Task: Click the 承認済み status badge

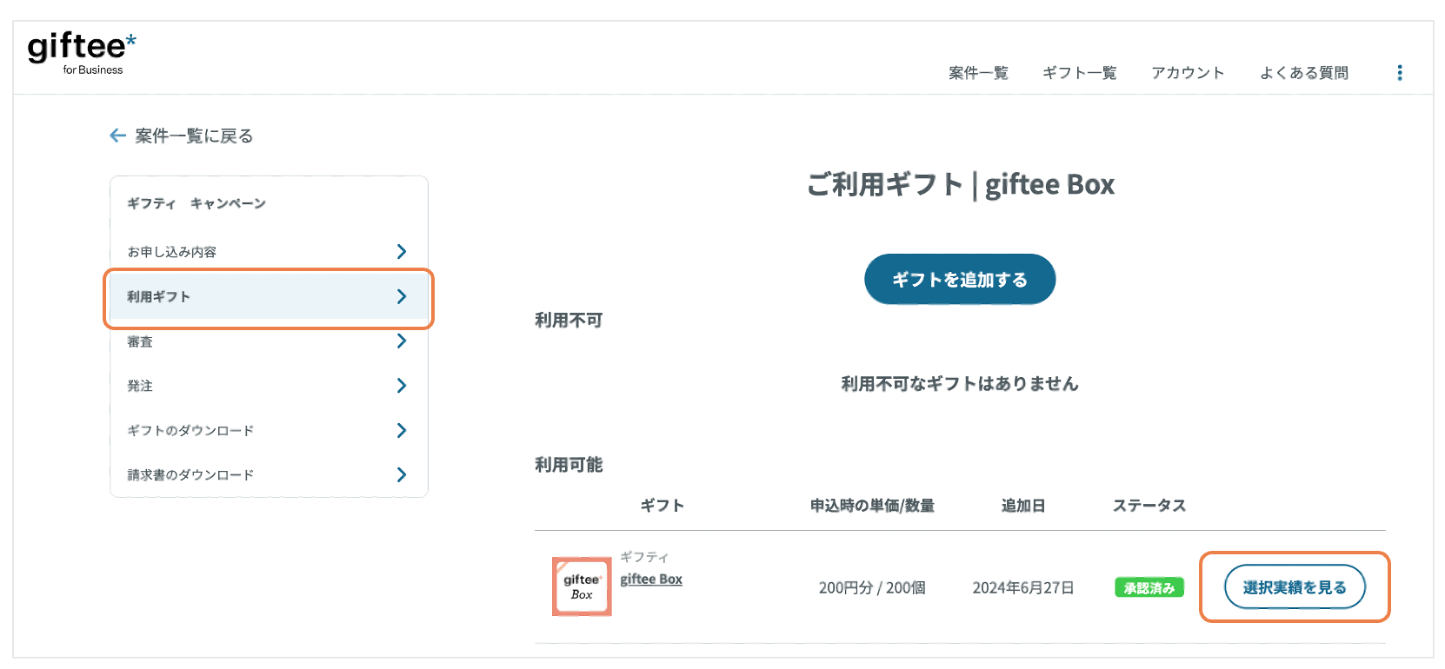Action: click(1149, 588)
